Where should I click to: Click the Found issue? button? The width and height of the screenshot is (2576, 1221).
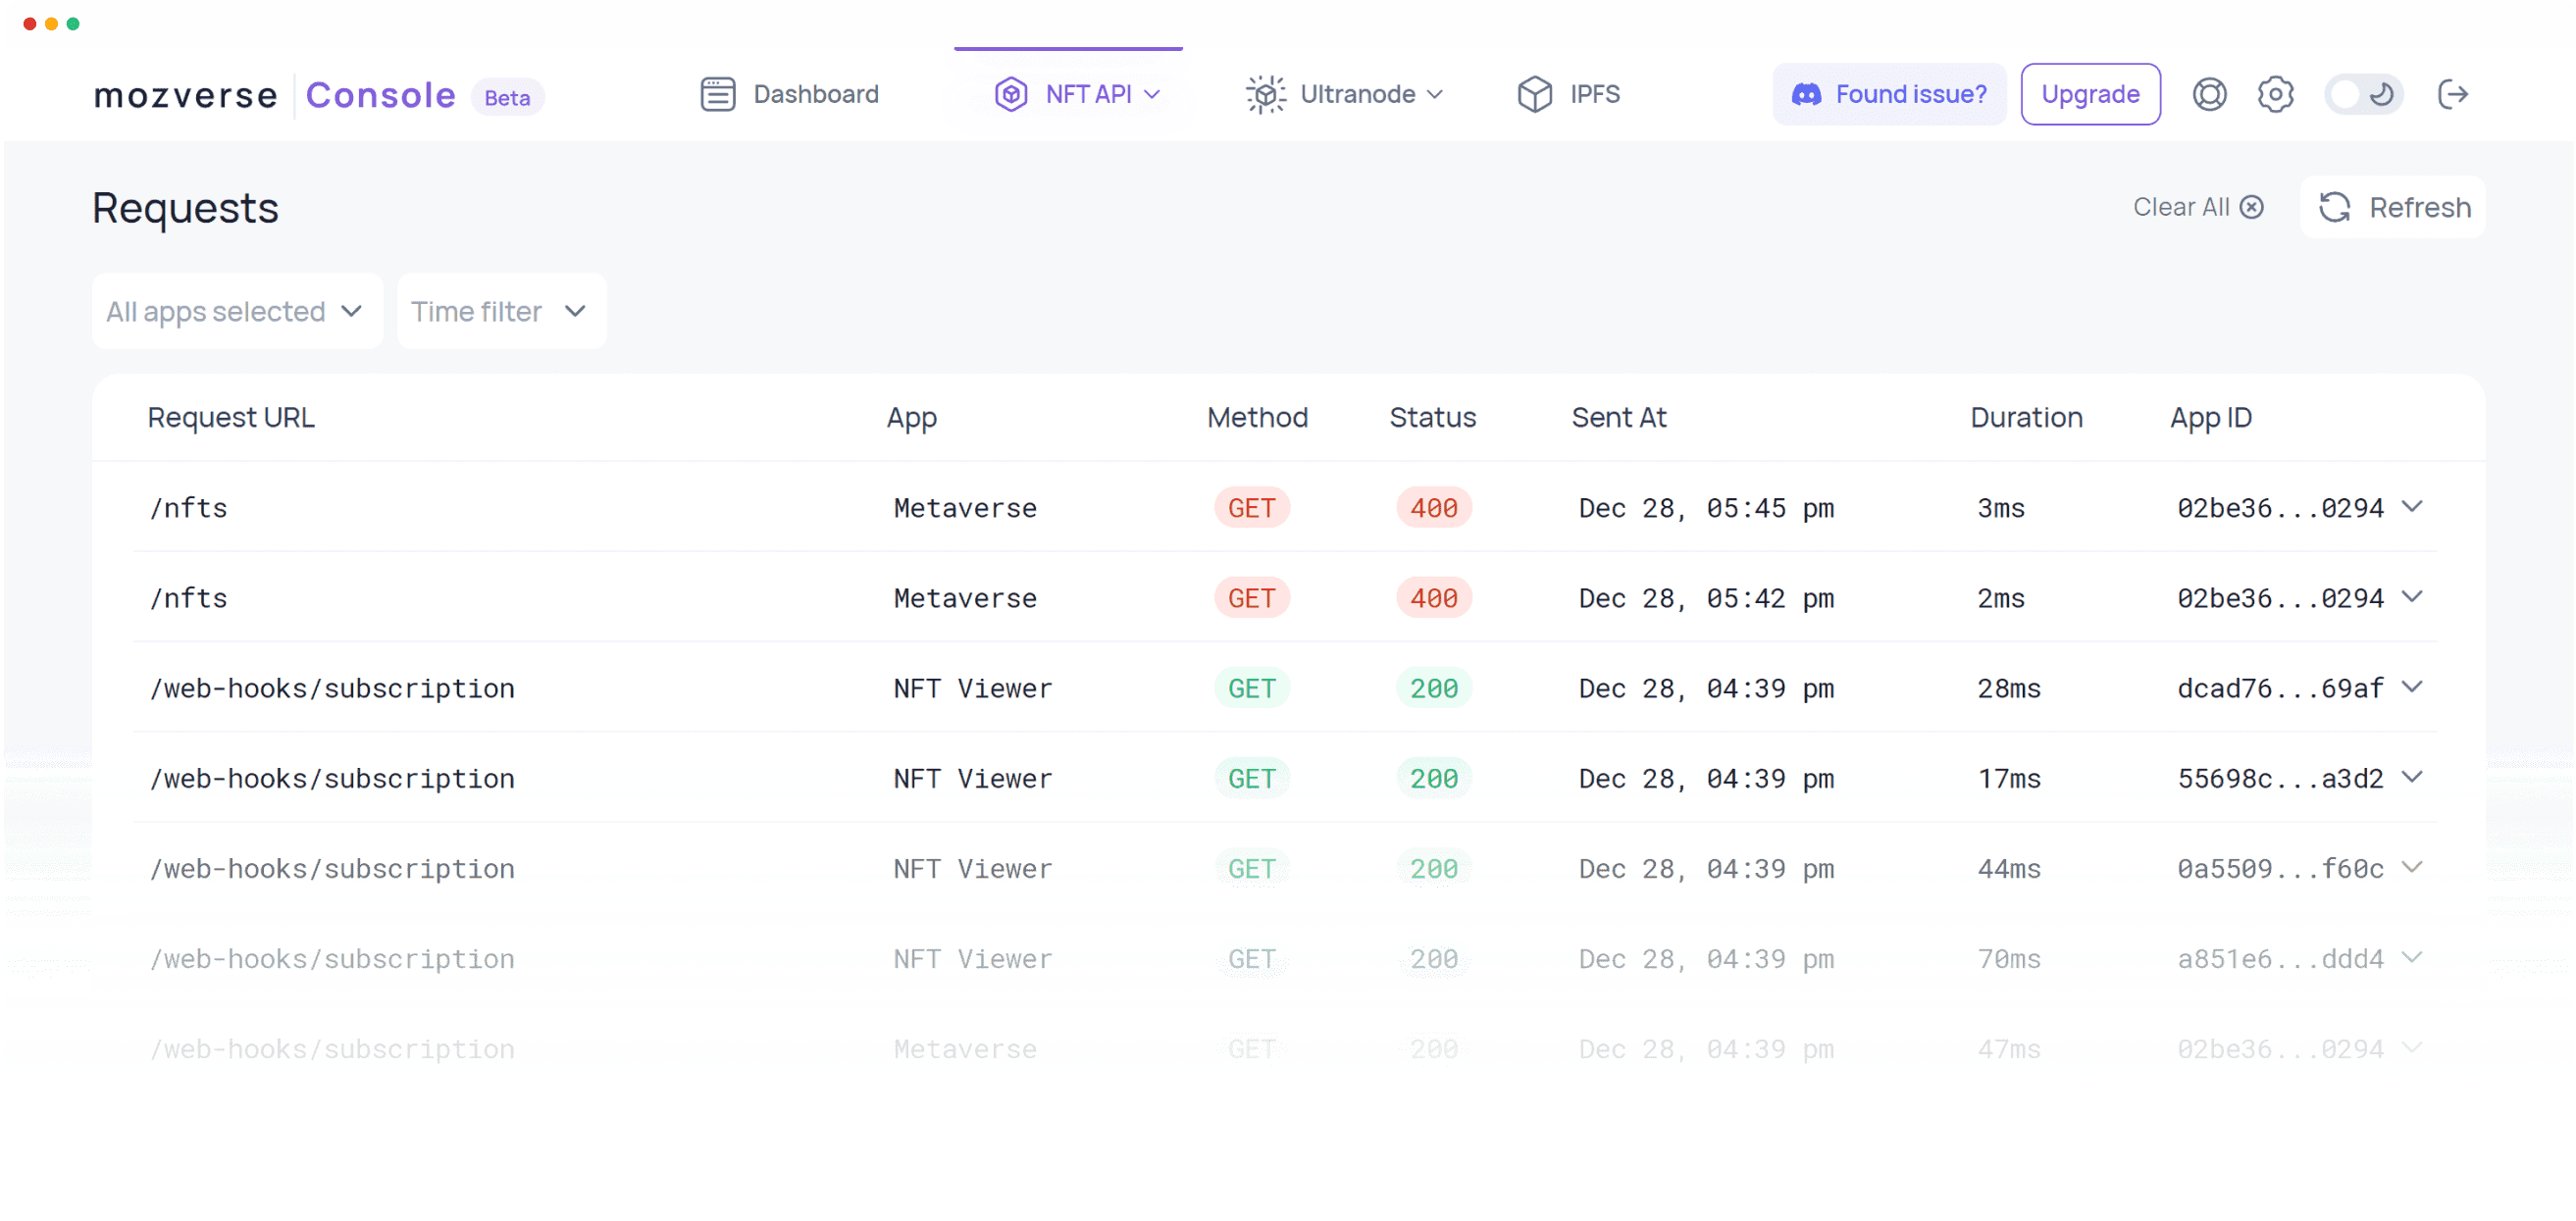pos(1888,94)
